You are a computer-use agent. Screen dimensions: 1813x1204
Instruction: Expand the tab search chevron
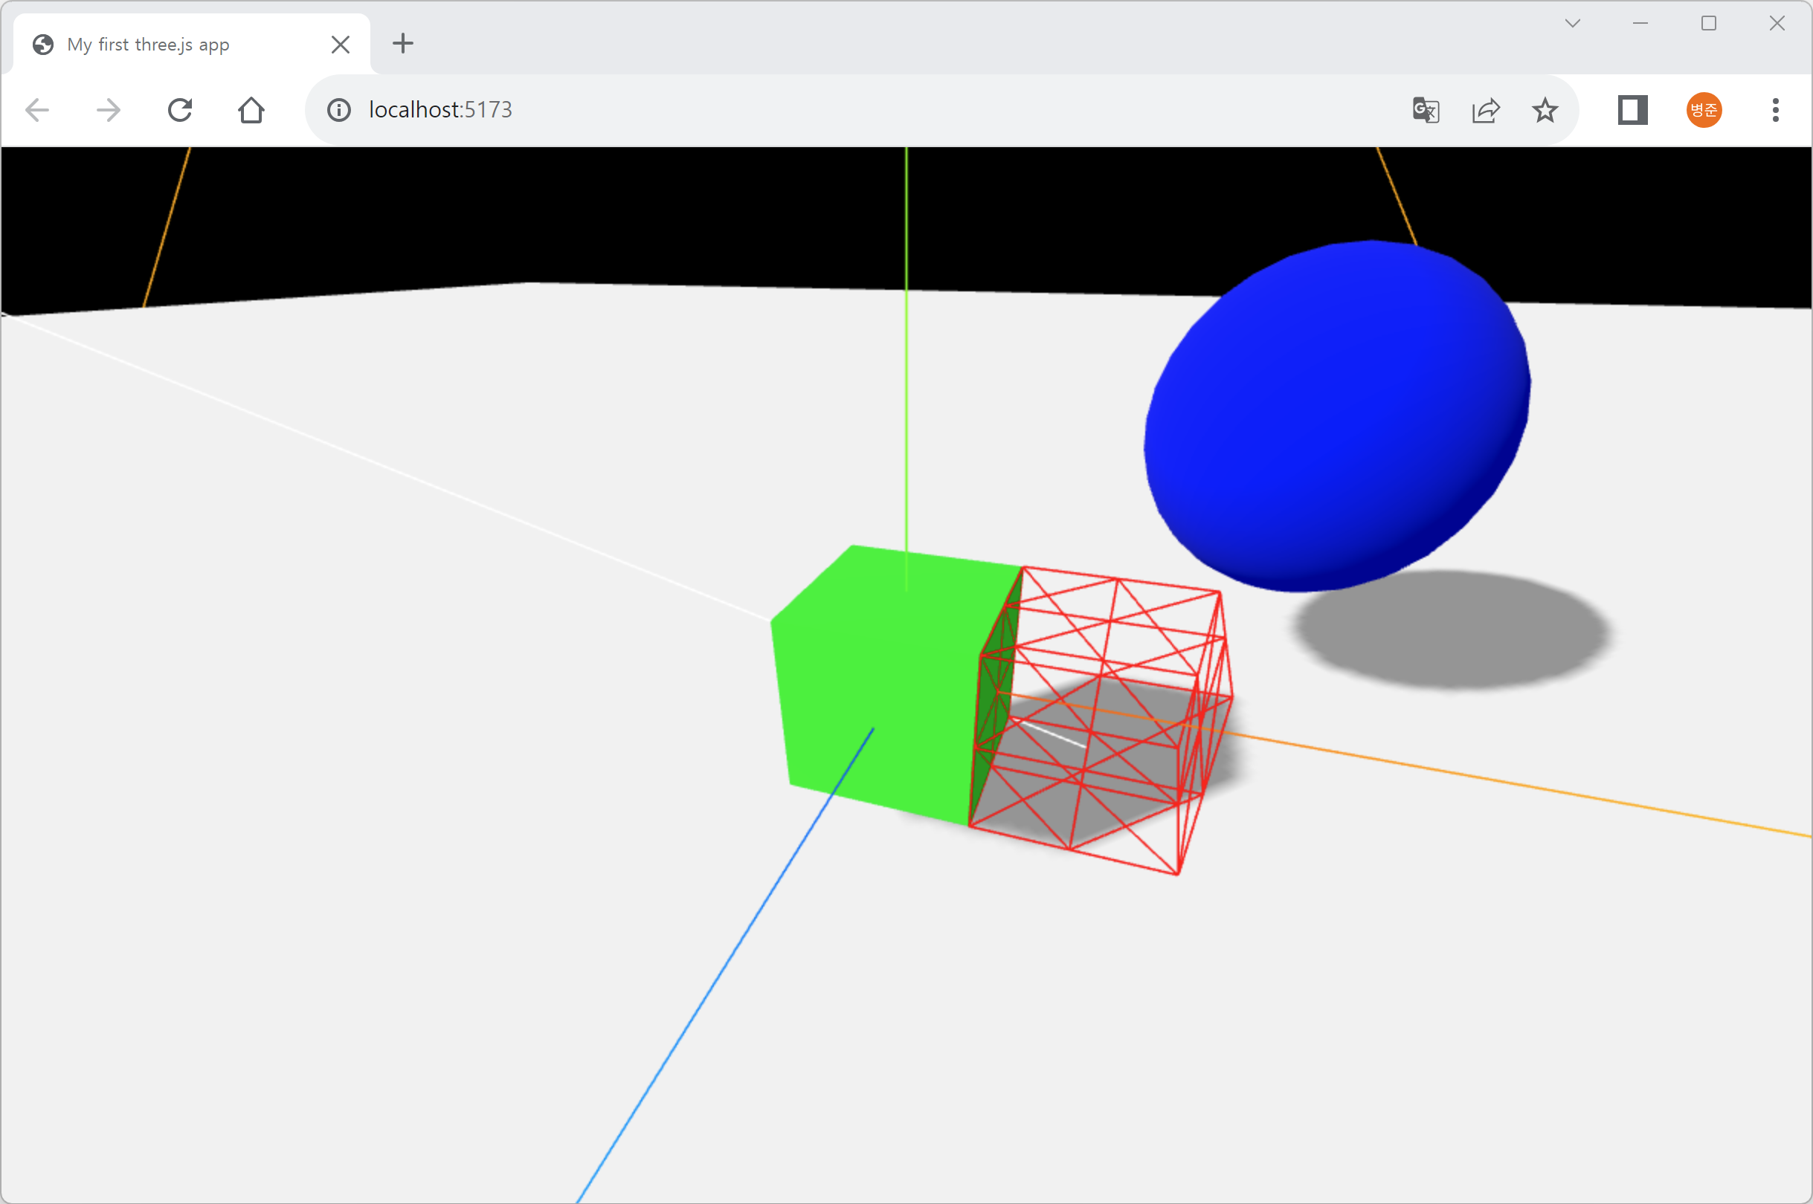pos(1573,24)
